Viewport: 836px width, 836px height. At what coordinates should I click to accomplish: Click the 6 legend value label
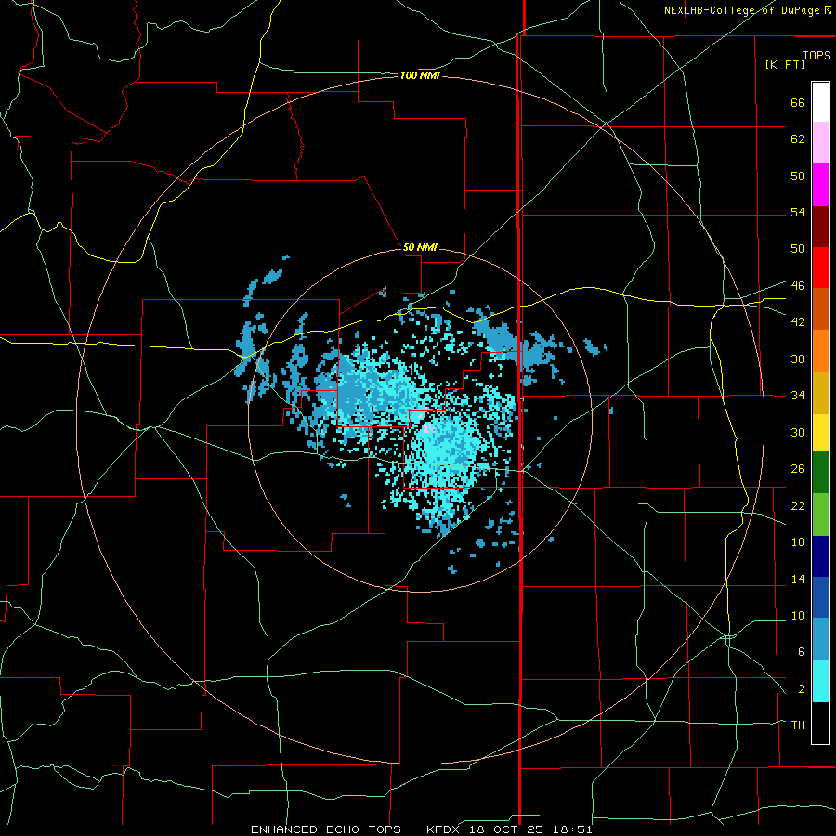pos(801,652)
